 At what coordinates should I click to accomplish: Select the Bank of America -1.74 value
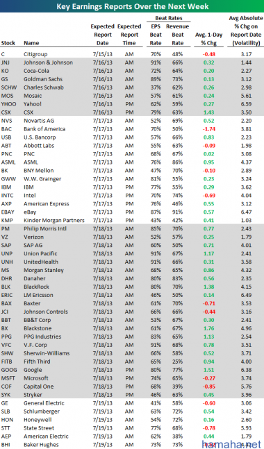click(x=208, y=129)
